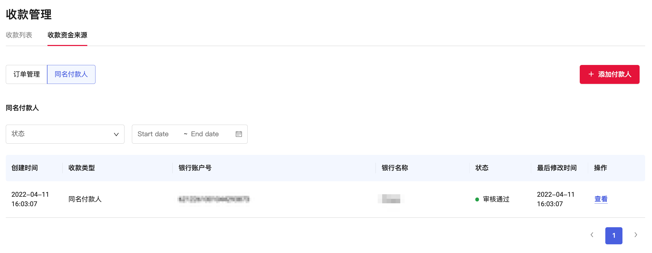Click the 最后修改时间 column header
Viewport: 652px width, 253px height.
557,168
